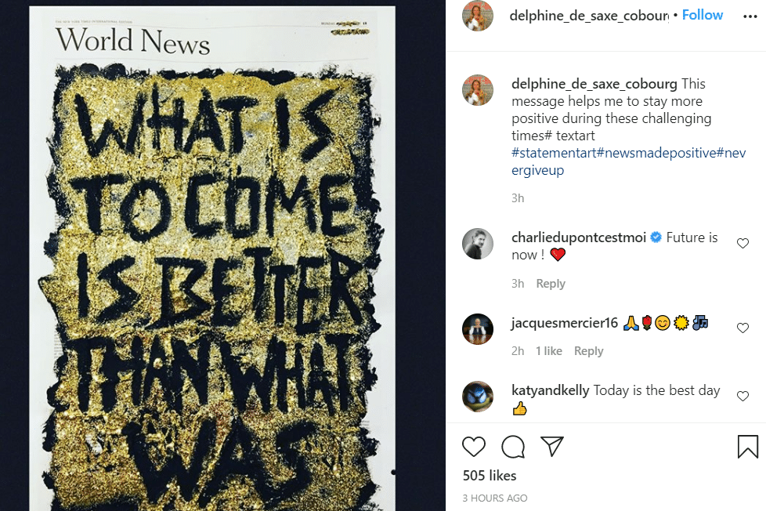The image size is (766, 511).
Task: Like the post with the heart icon
Action: tap(473, 447)
